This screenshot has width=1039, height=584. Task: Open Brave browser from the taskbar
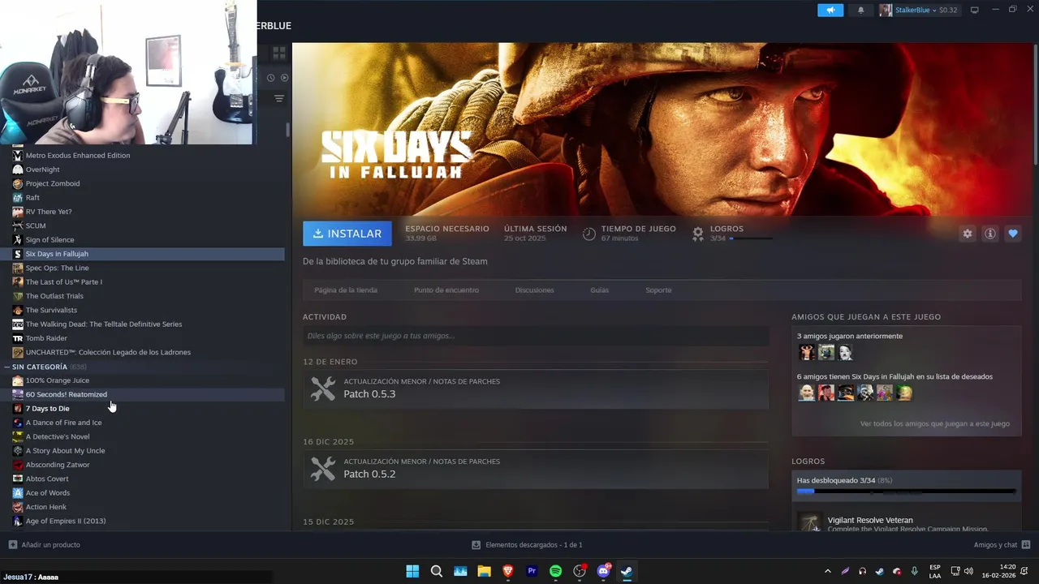(x=508, y=571)
